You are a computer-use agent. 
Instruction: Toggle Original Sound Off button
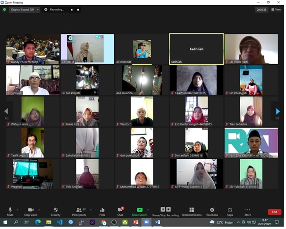[x=22, y=9]
